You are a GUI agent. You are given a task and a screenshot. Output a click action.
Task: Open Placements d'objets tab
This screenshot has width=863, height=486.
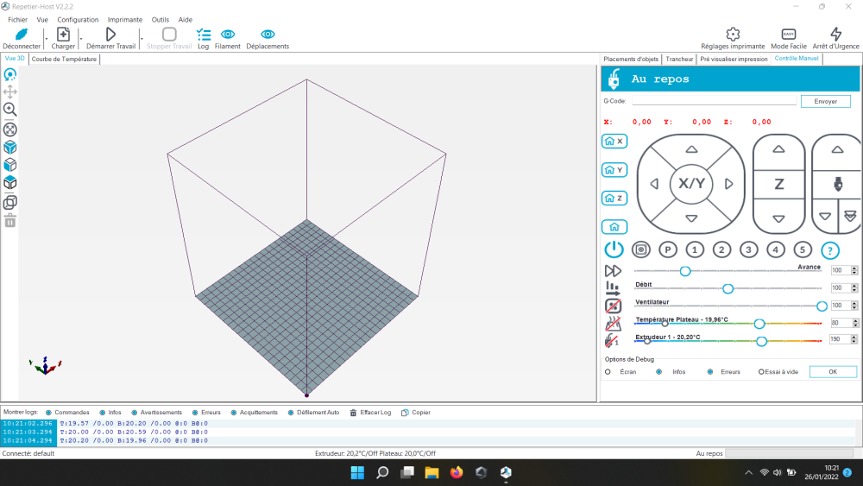point(631,59)
